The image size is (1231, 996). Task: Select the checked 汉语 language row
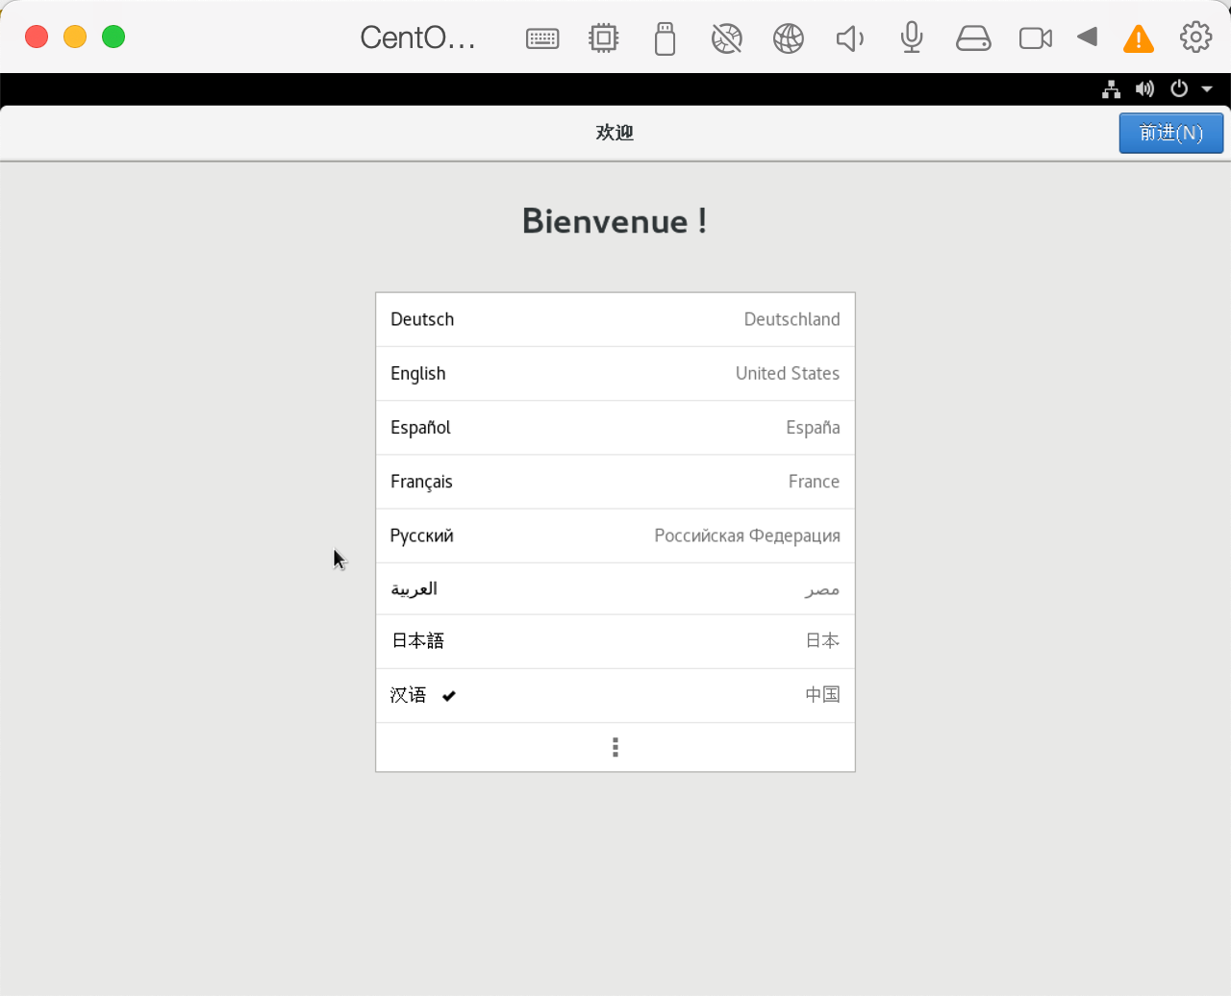pos(615,695)
